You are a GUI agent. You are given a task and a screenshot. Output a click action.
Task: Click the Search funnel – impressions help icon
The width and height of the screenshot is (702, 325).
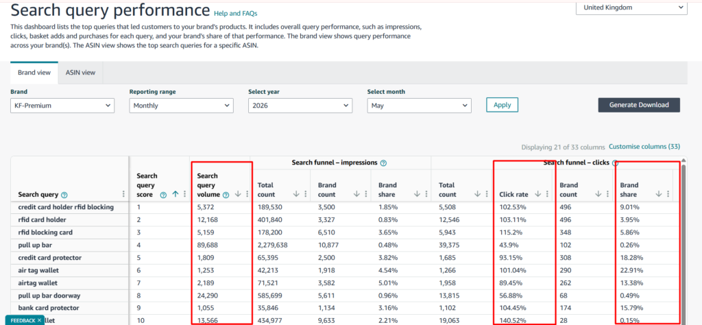tap(384, 163)
